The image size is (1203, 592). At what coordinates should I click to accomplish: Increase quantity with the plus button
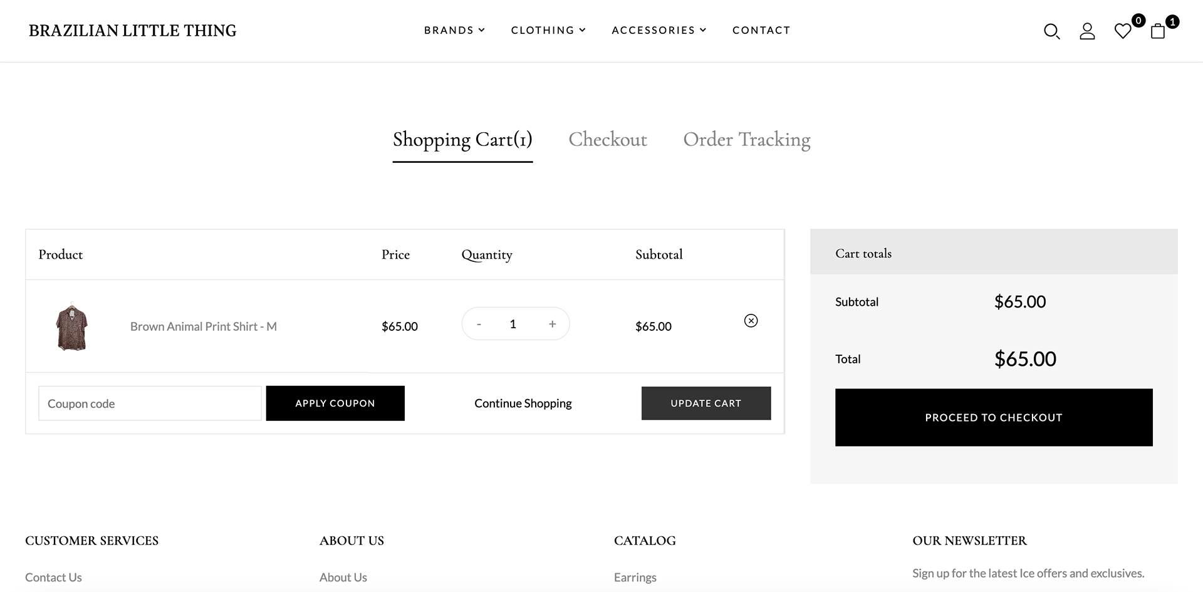click(x=552, y=324)
